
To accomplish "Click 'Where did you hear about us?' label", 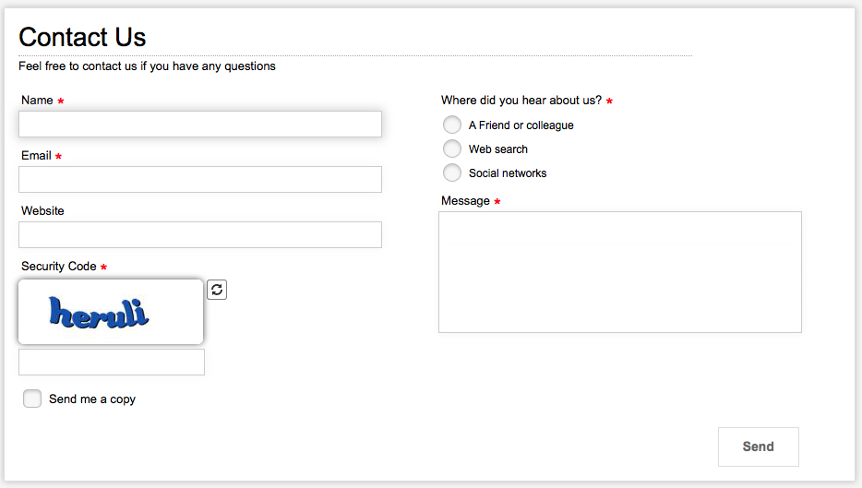I will 521,100.
